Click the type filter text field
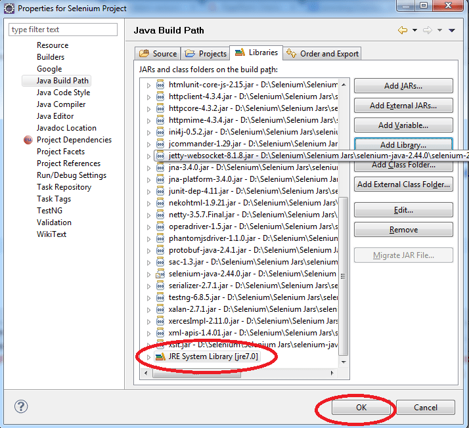The width and height of the screenshot is (469, 428). point(63,30)
